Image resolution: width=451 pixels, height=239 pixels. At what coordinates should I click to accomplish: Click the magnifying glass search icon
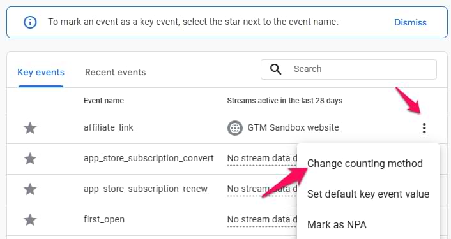click(x=275, y=69)
